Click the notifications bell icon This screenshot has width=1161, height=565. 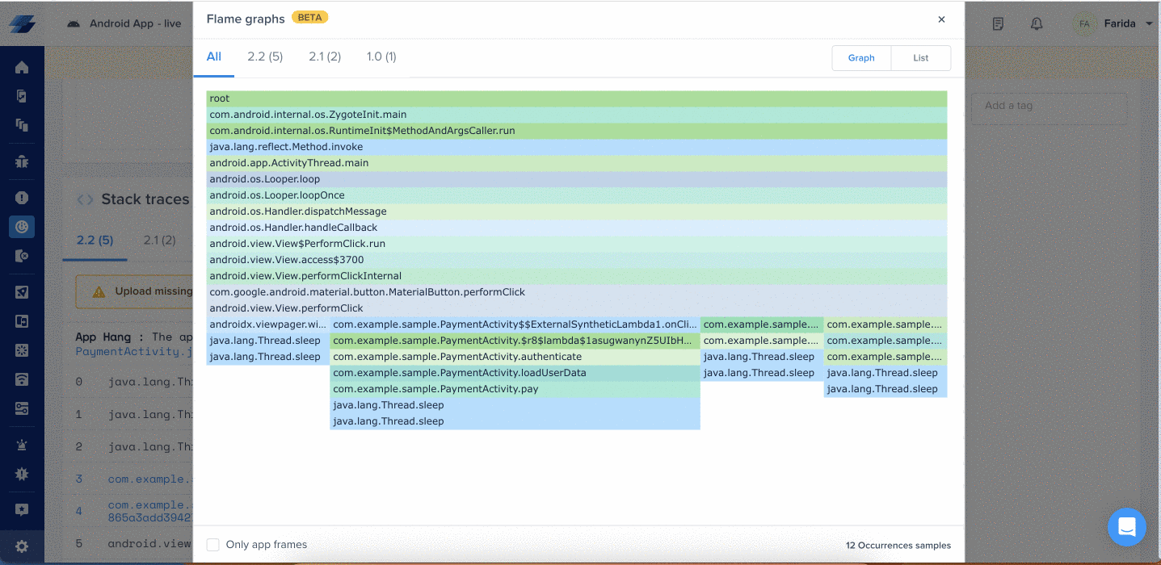pos(1037,24)
